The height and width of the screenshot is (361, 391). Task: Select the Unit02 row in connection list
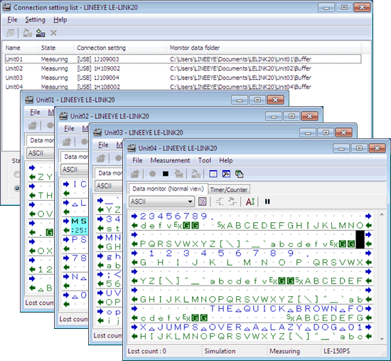(x=183, y=68)
